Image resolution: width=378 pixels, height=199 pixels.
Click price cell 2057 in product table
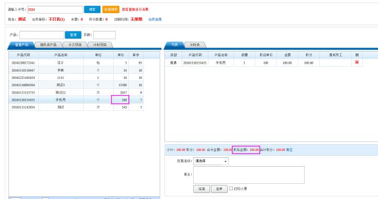(121, 92)
